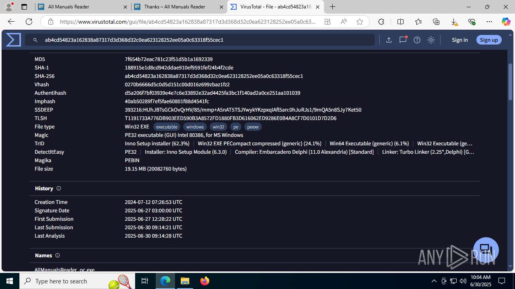Click the page vertical scrollbar thumb
The width and height of the screenshot is (515, 289).
511,82
